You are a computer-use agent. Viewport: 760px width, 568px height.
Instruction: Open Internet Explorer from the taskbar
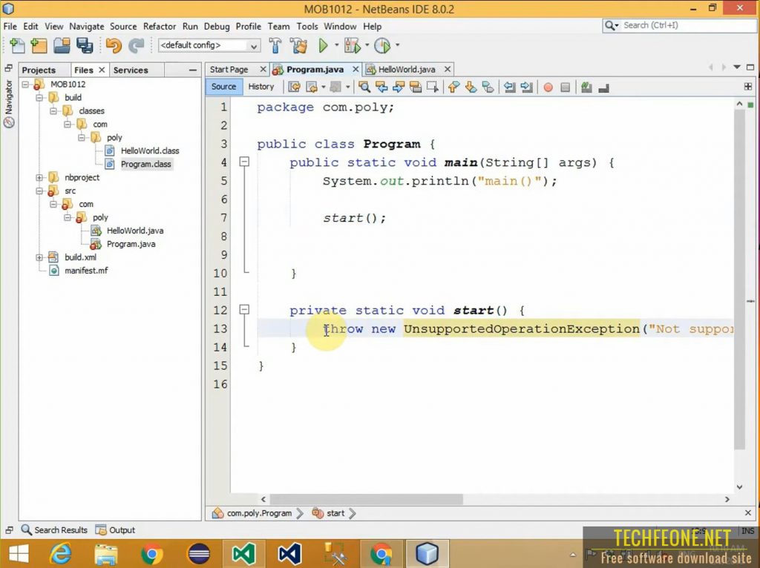[61, 553]
